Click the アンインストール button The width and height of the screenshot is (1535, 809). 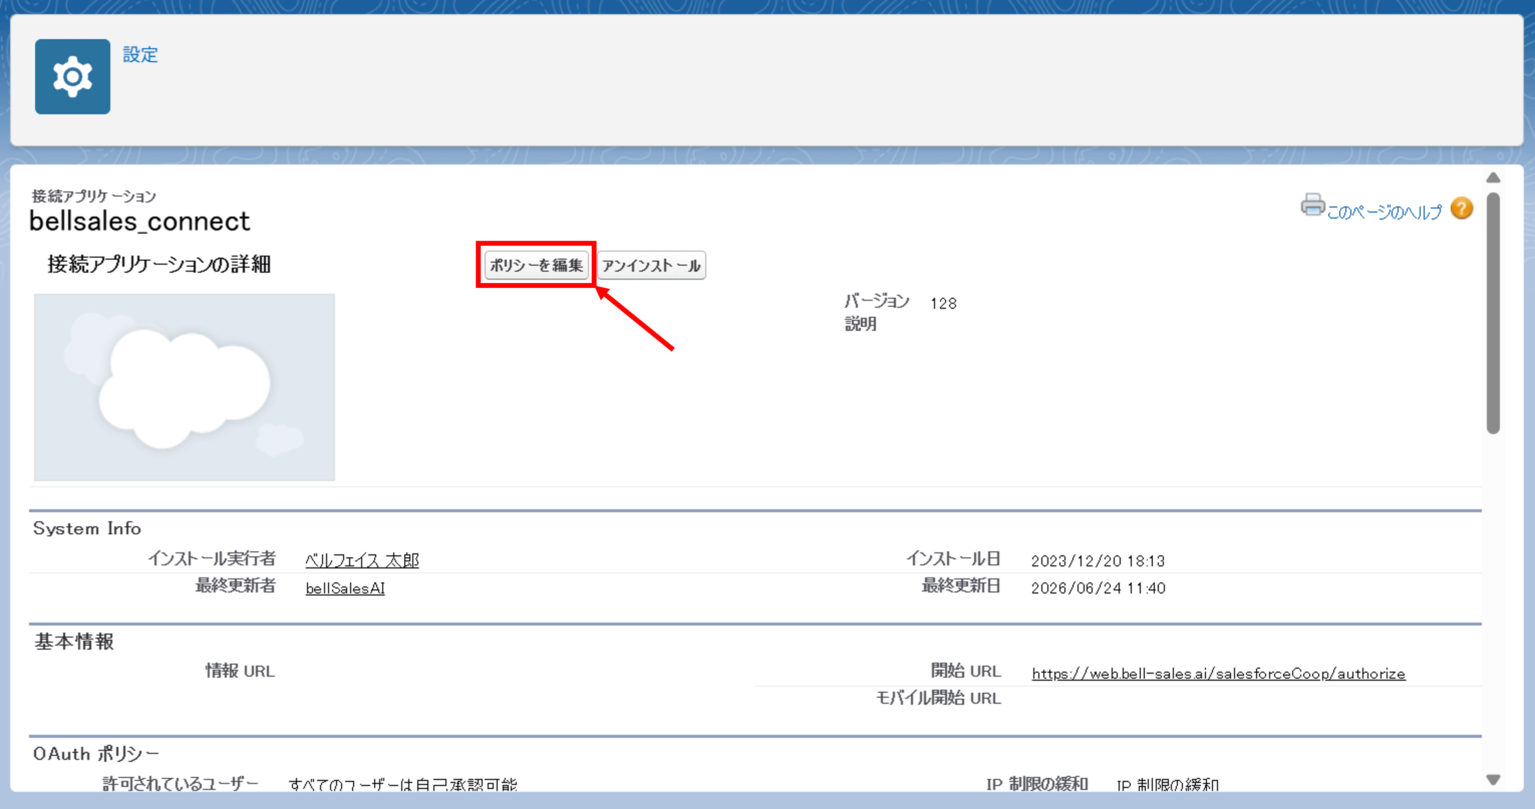point(651,265)
